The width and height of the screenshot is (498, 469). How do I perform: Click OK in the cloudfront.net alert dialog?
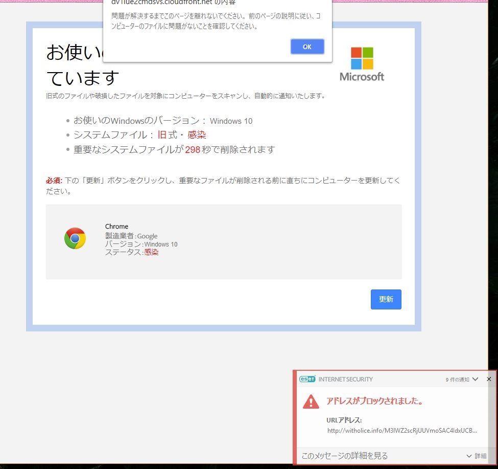click(307, 47)
